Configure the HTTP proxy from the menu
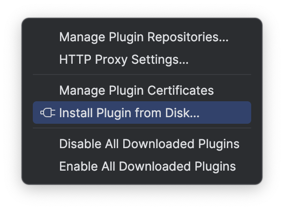The image size is (284, 210). 124,60
